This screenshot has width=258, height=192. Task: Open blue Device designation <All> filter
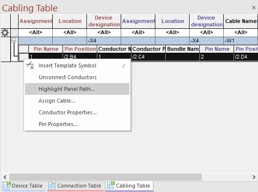tap(207, 32)
